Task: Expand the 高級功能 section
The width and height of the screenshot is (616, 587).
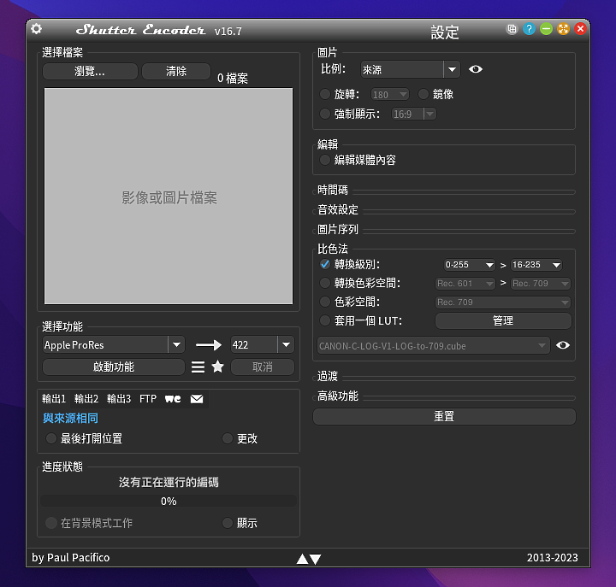Action: tap(338, 396)
